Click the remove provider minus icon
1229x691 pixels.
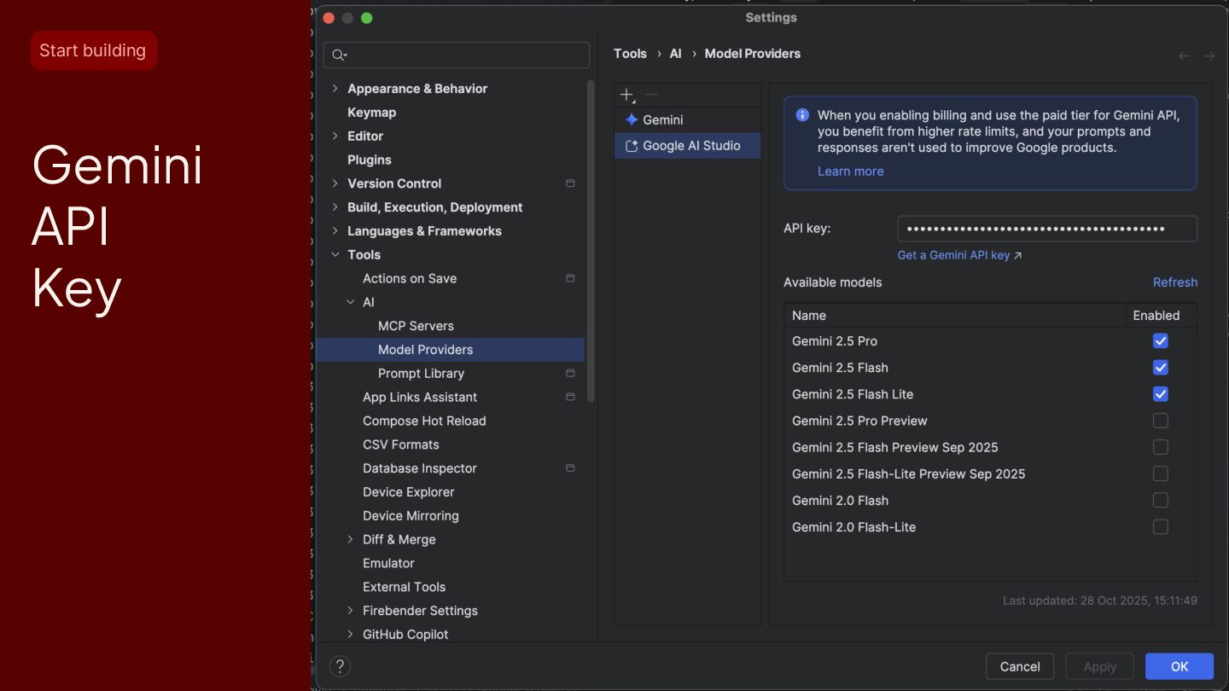651,95
